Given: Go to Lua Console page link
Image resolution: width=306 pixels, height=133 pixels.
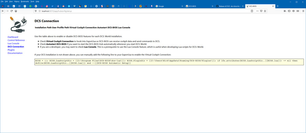Looking at the screenshot, I should (13, 43).
